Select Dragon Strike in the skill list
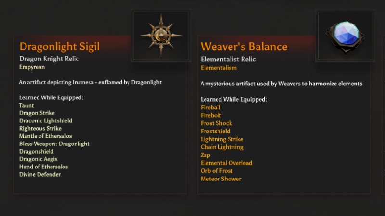This screenshot has width=385, height=216. (36, 113)
